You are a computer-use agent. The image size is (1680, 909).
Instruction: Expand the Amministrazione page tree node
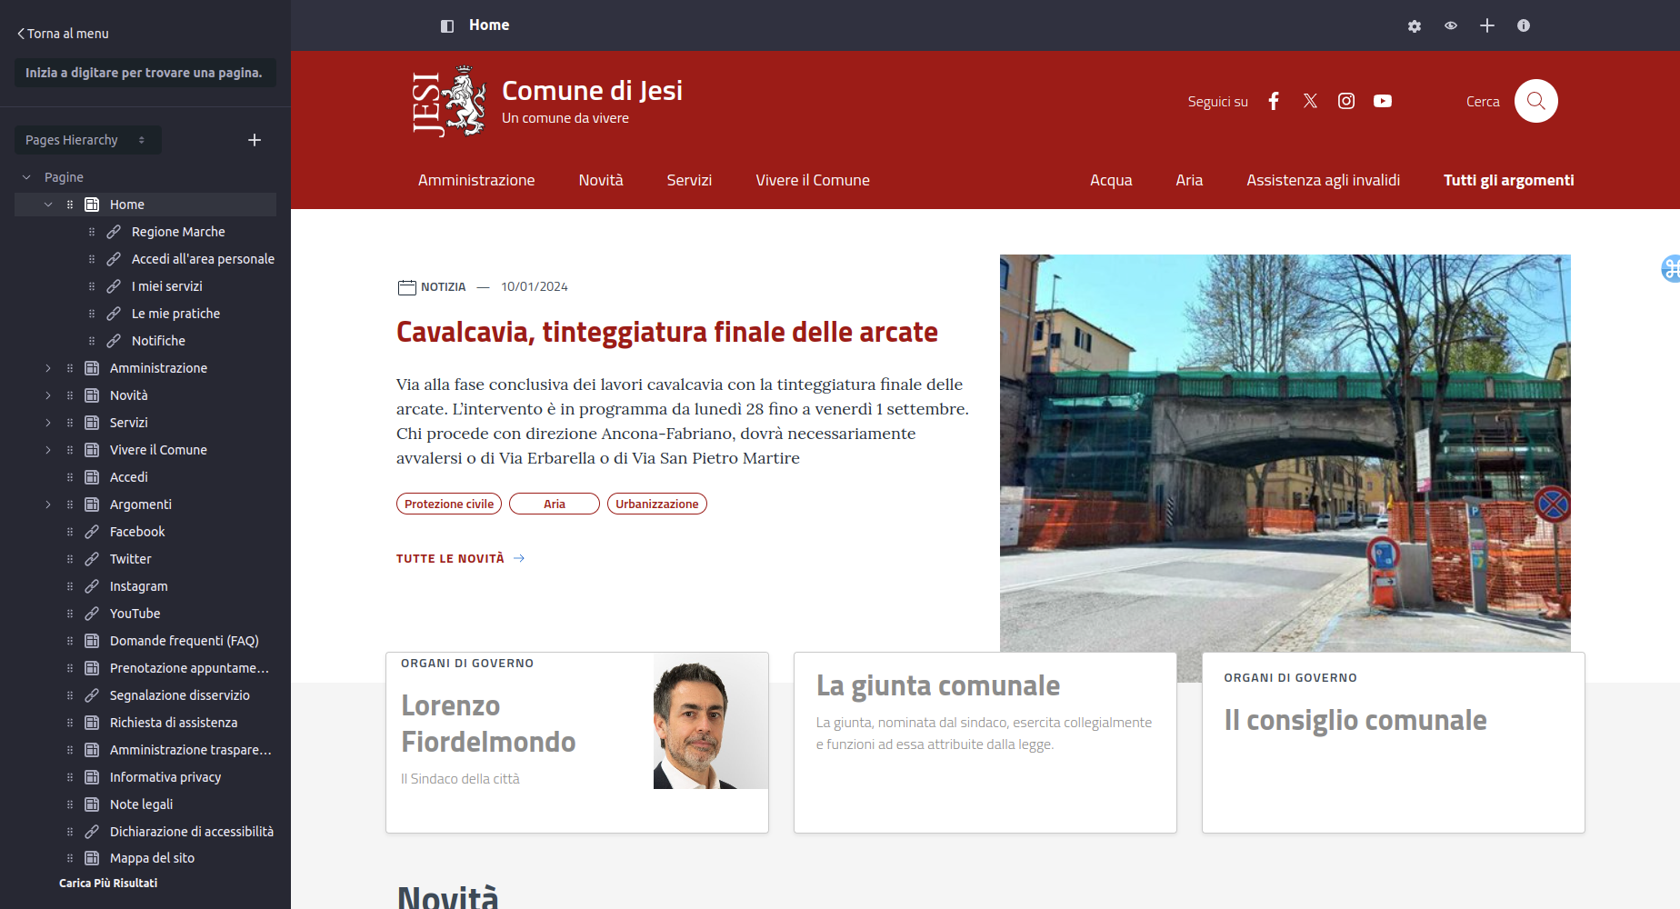(48, 368)
